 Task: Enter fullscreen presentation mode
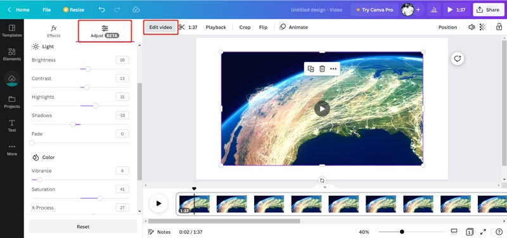(483, 232)
